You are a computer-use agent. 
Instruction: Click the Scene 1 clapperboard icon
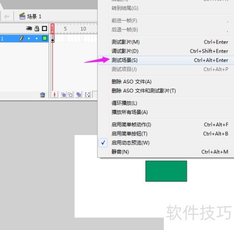coord(22,16)
